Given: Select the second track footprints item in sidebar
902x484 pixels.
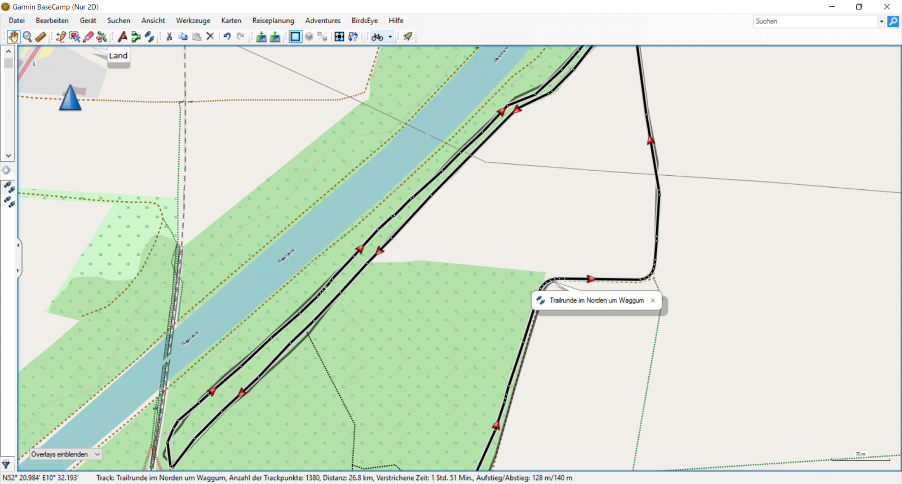Looking at the screenshot, I should [9, 202].
